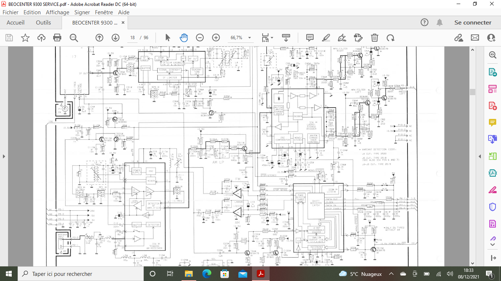Open the Find text magnifier tool
Image resolution: width=501 pixels, height=281 pixels.
click(x=74, y=38)
